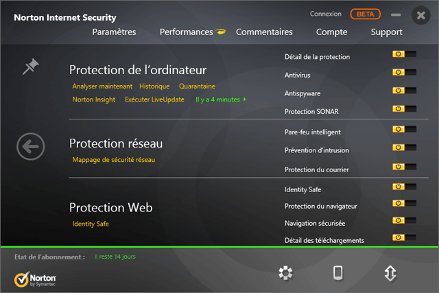Click the up-down arrows icon
Viewport: 439px width, 293px height.
point(390,273)
